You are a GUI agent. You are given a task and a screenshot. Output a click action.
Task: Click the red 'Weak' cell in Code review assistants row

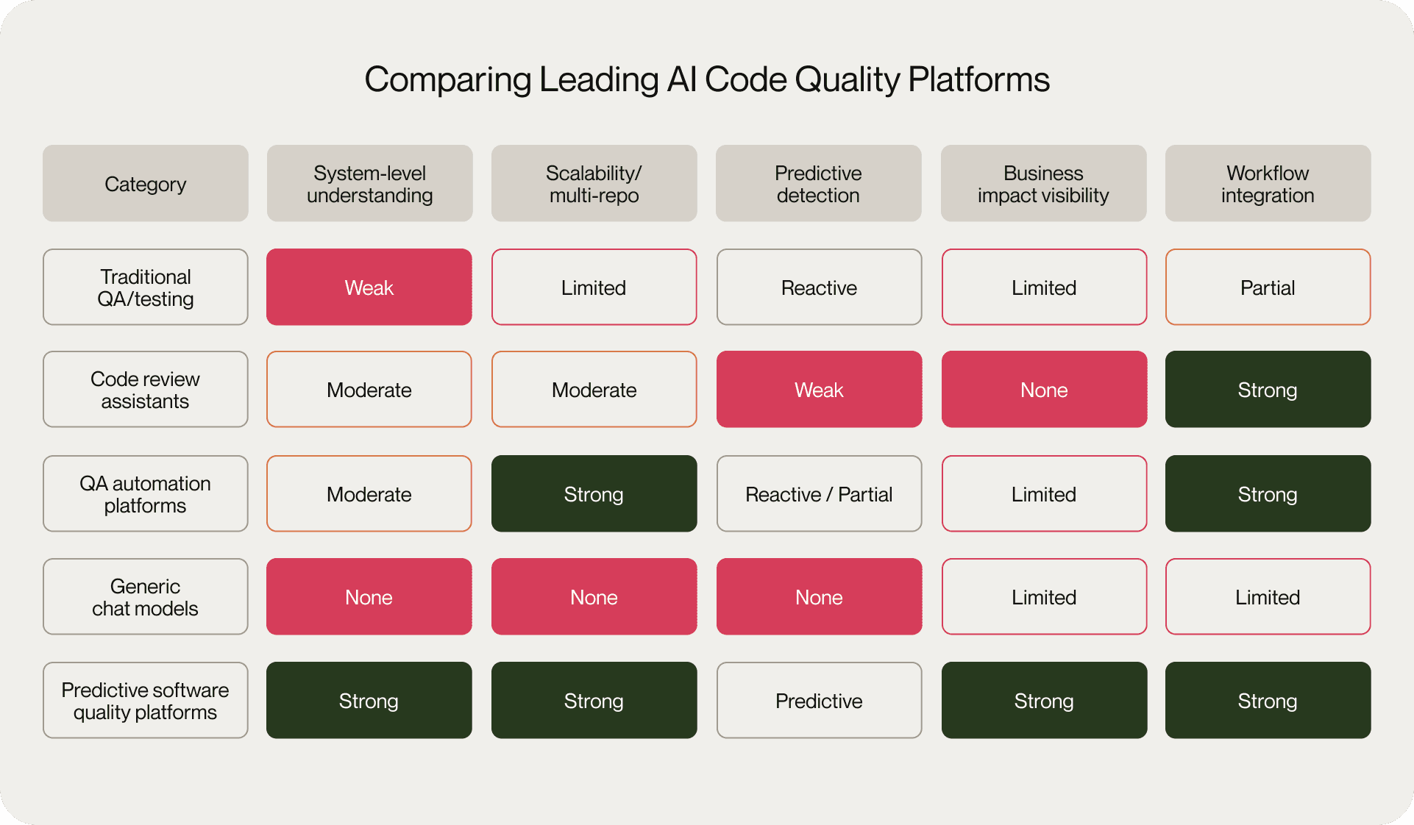[819, 390]
